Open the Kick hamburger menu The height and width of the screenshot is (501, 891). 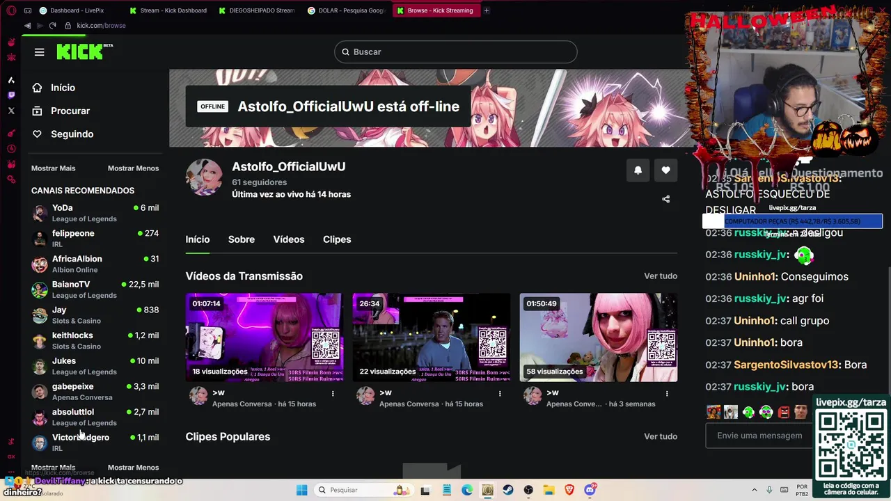(39, 52)
